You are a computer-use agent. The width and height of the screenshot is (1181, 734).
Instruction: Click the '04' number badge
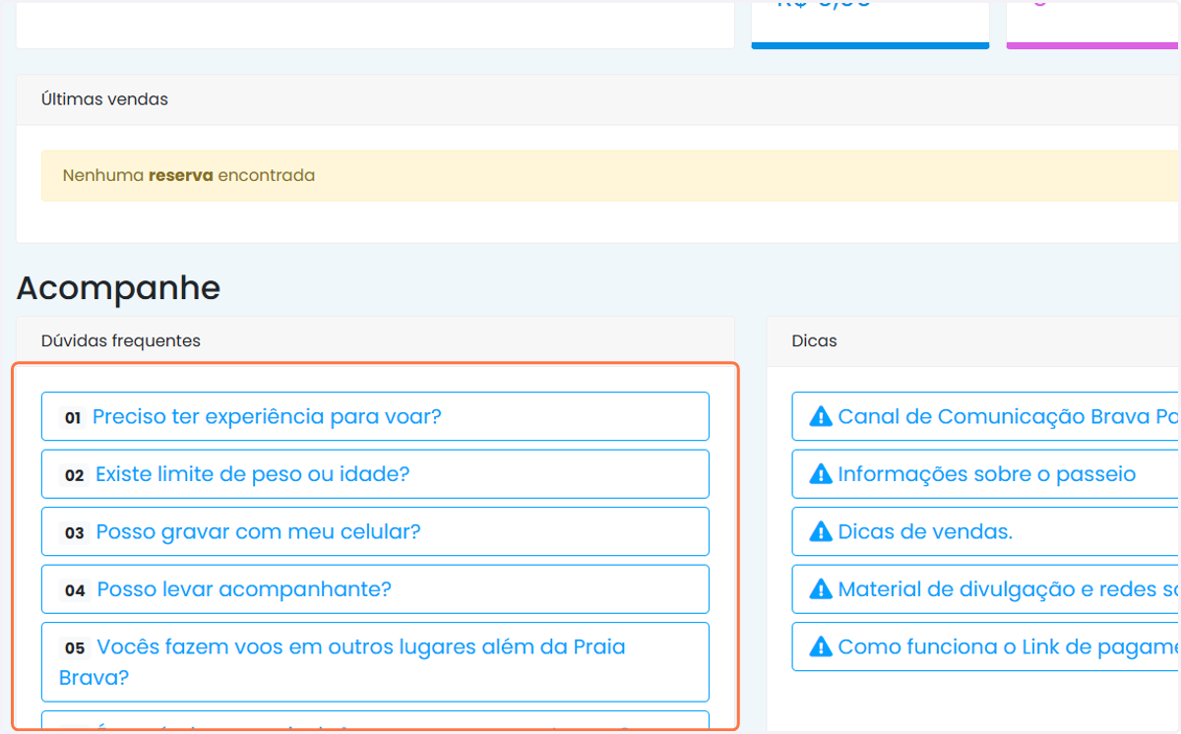point(75,590)
